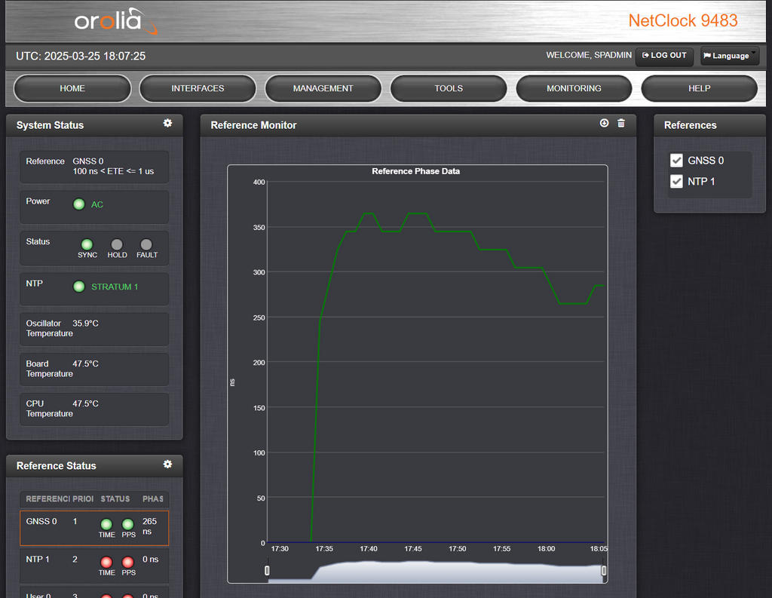
Task: Click the chart navigator overview area
Action: pyautogui.click(x=436, y=572)
